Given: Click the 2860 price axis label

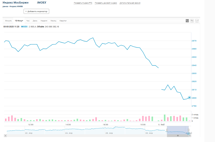Looking at the screenshot, I should 194,49.
